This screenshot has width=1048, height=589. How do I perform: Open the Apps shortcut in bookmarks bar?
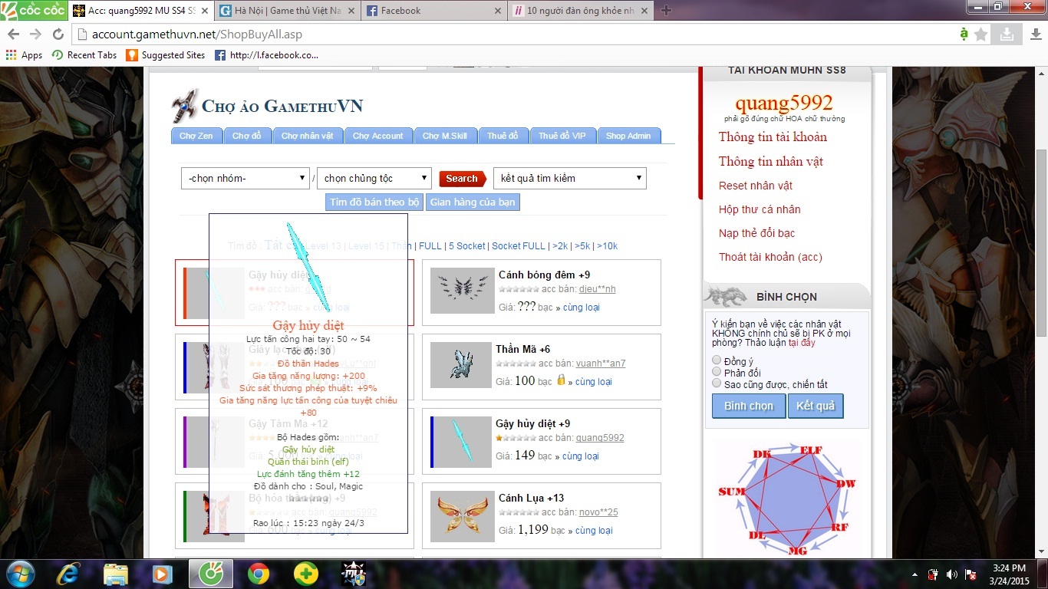[x=24, y=55]
